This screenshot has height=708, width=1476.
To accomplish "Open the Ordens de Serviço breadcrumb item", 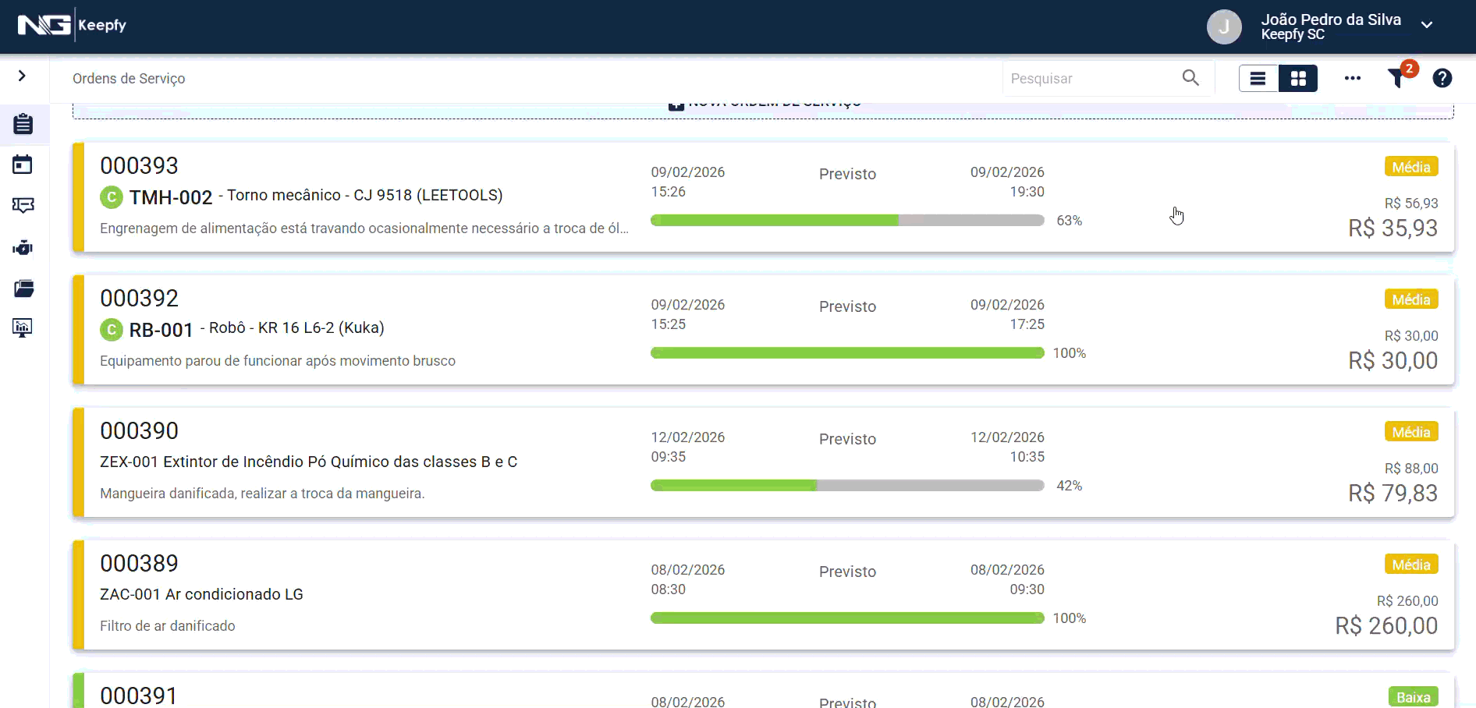I will click(x=129, y=78).
